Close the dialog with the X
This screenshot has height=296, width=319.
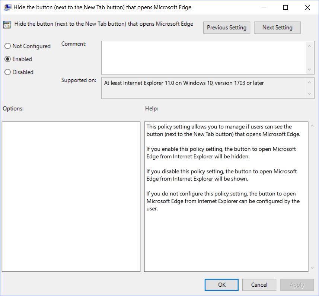pyautogui.click(x=307, y=7)
